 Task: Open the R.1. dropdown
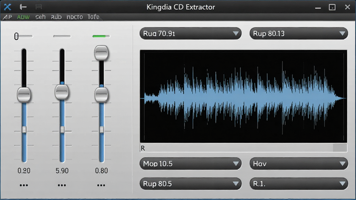coord(299,184)
